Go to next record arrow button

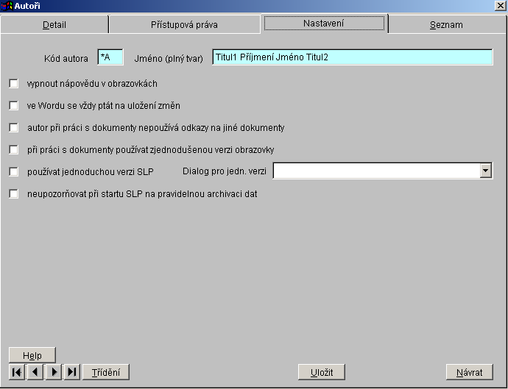54,372
